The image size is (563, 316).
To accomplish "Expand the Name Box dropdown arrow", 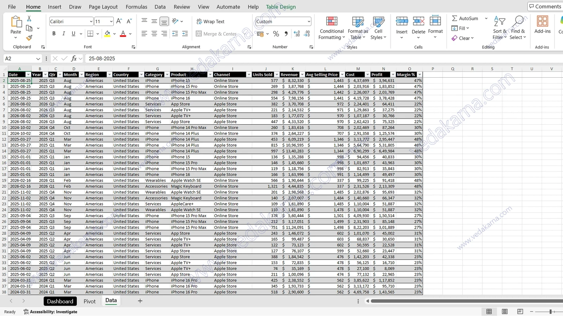I will [38, 59].
